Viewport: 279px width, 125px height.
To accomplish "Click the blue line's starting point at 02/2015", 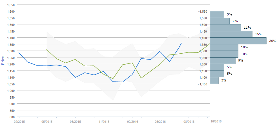I will 19,53.
